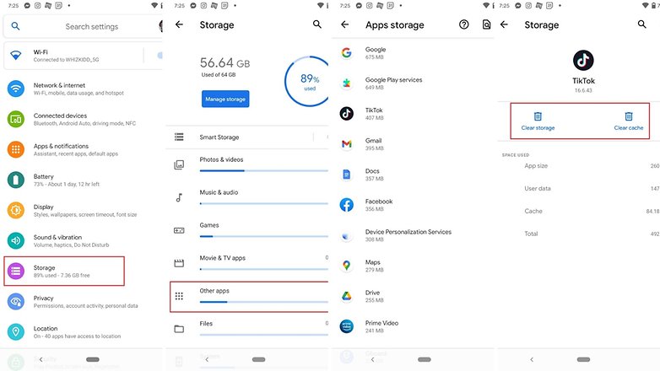Image resolution: width=660 pixels, height=371 pixels.
Task: Open Sound & vibration icon
Action: point(15,240)
